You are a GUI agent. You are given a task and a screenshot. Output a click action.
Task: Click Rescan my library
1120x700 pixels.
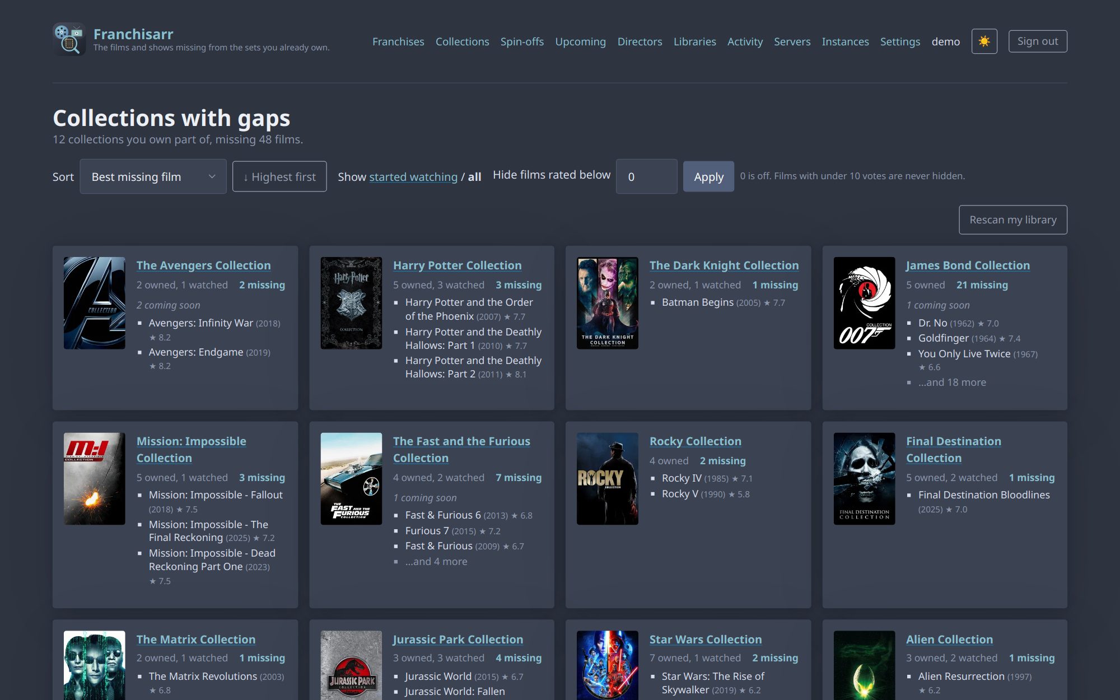(1012, 220)
